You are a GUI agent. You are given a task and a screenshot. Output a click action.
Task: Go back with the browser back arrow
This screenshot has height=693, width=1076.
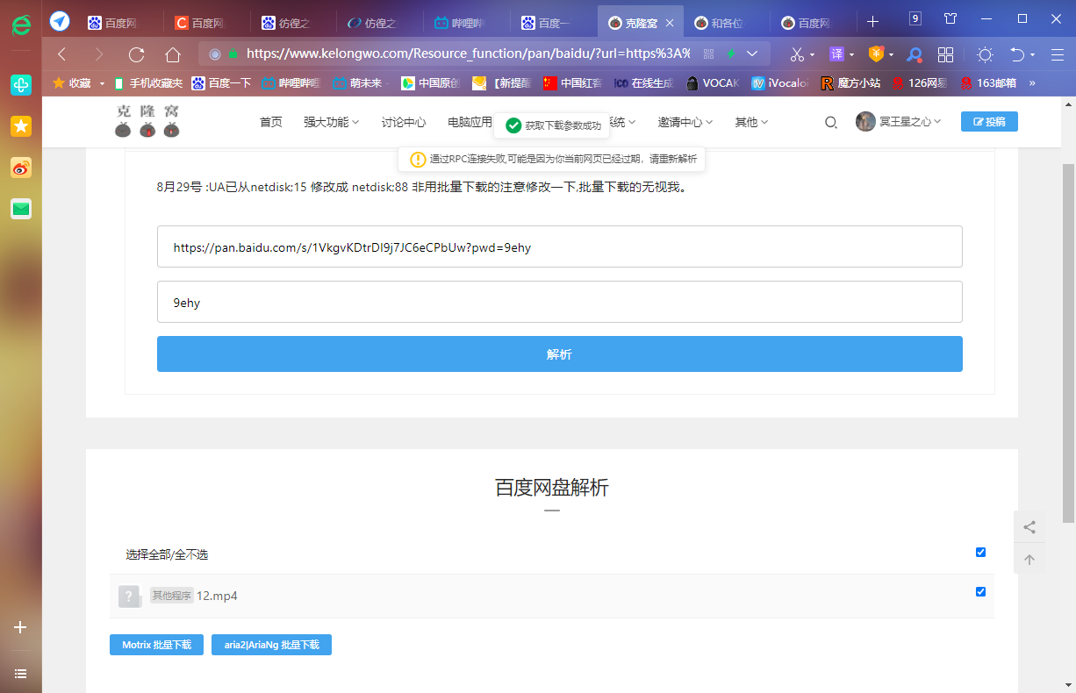(62, 54)
